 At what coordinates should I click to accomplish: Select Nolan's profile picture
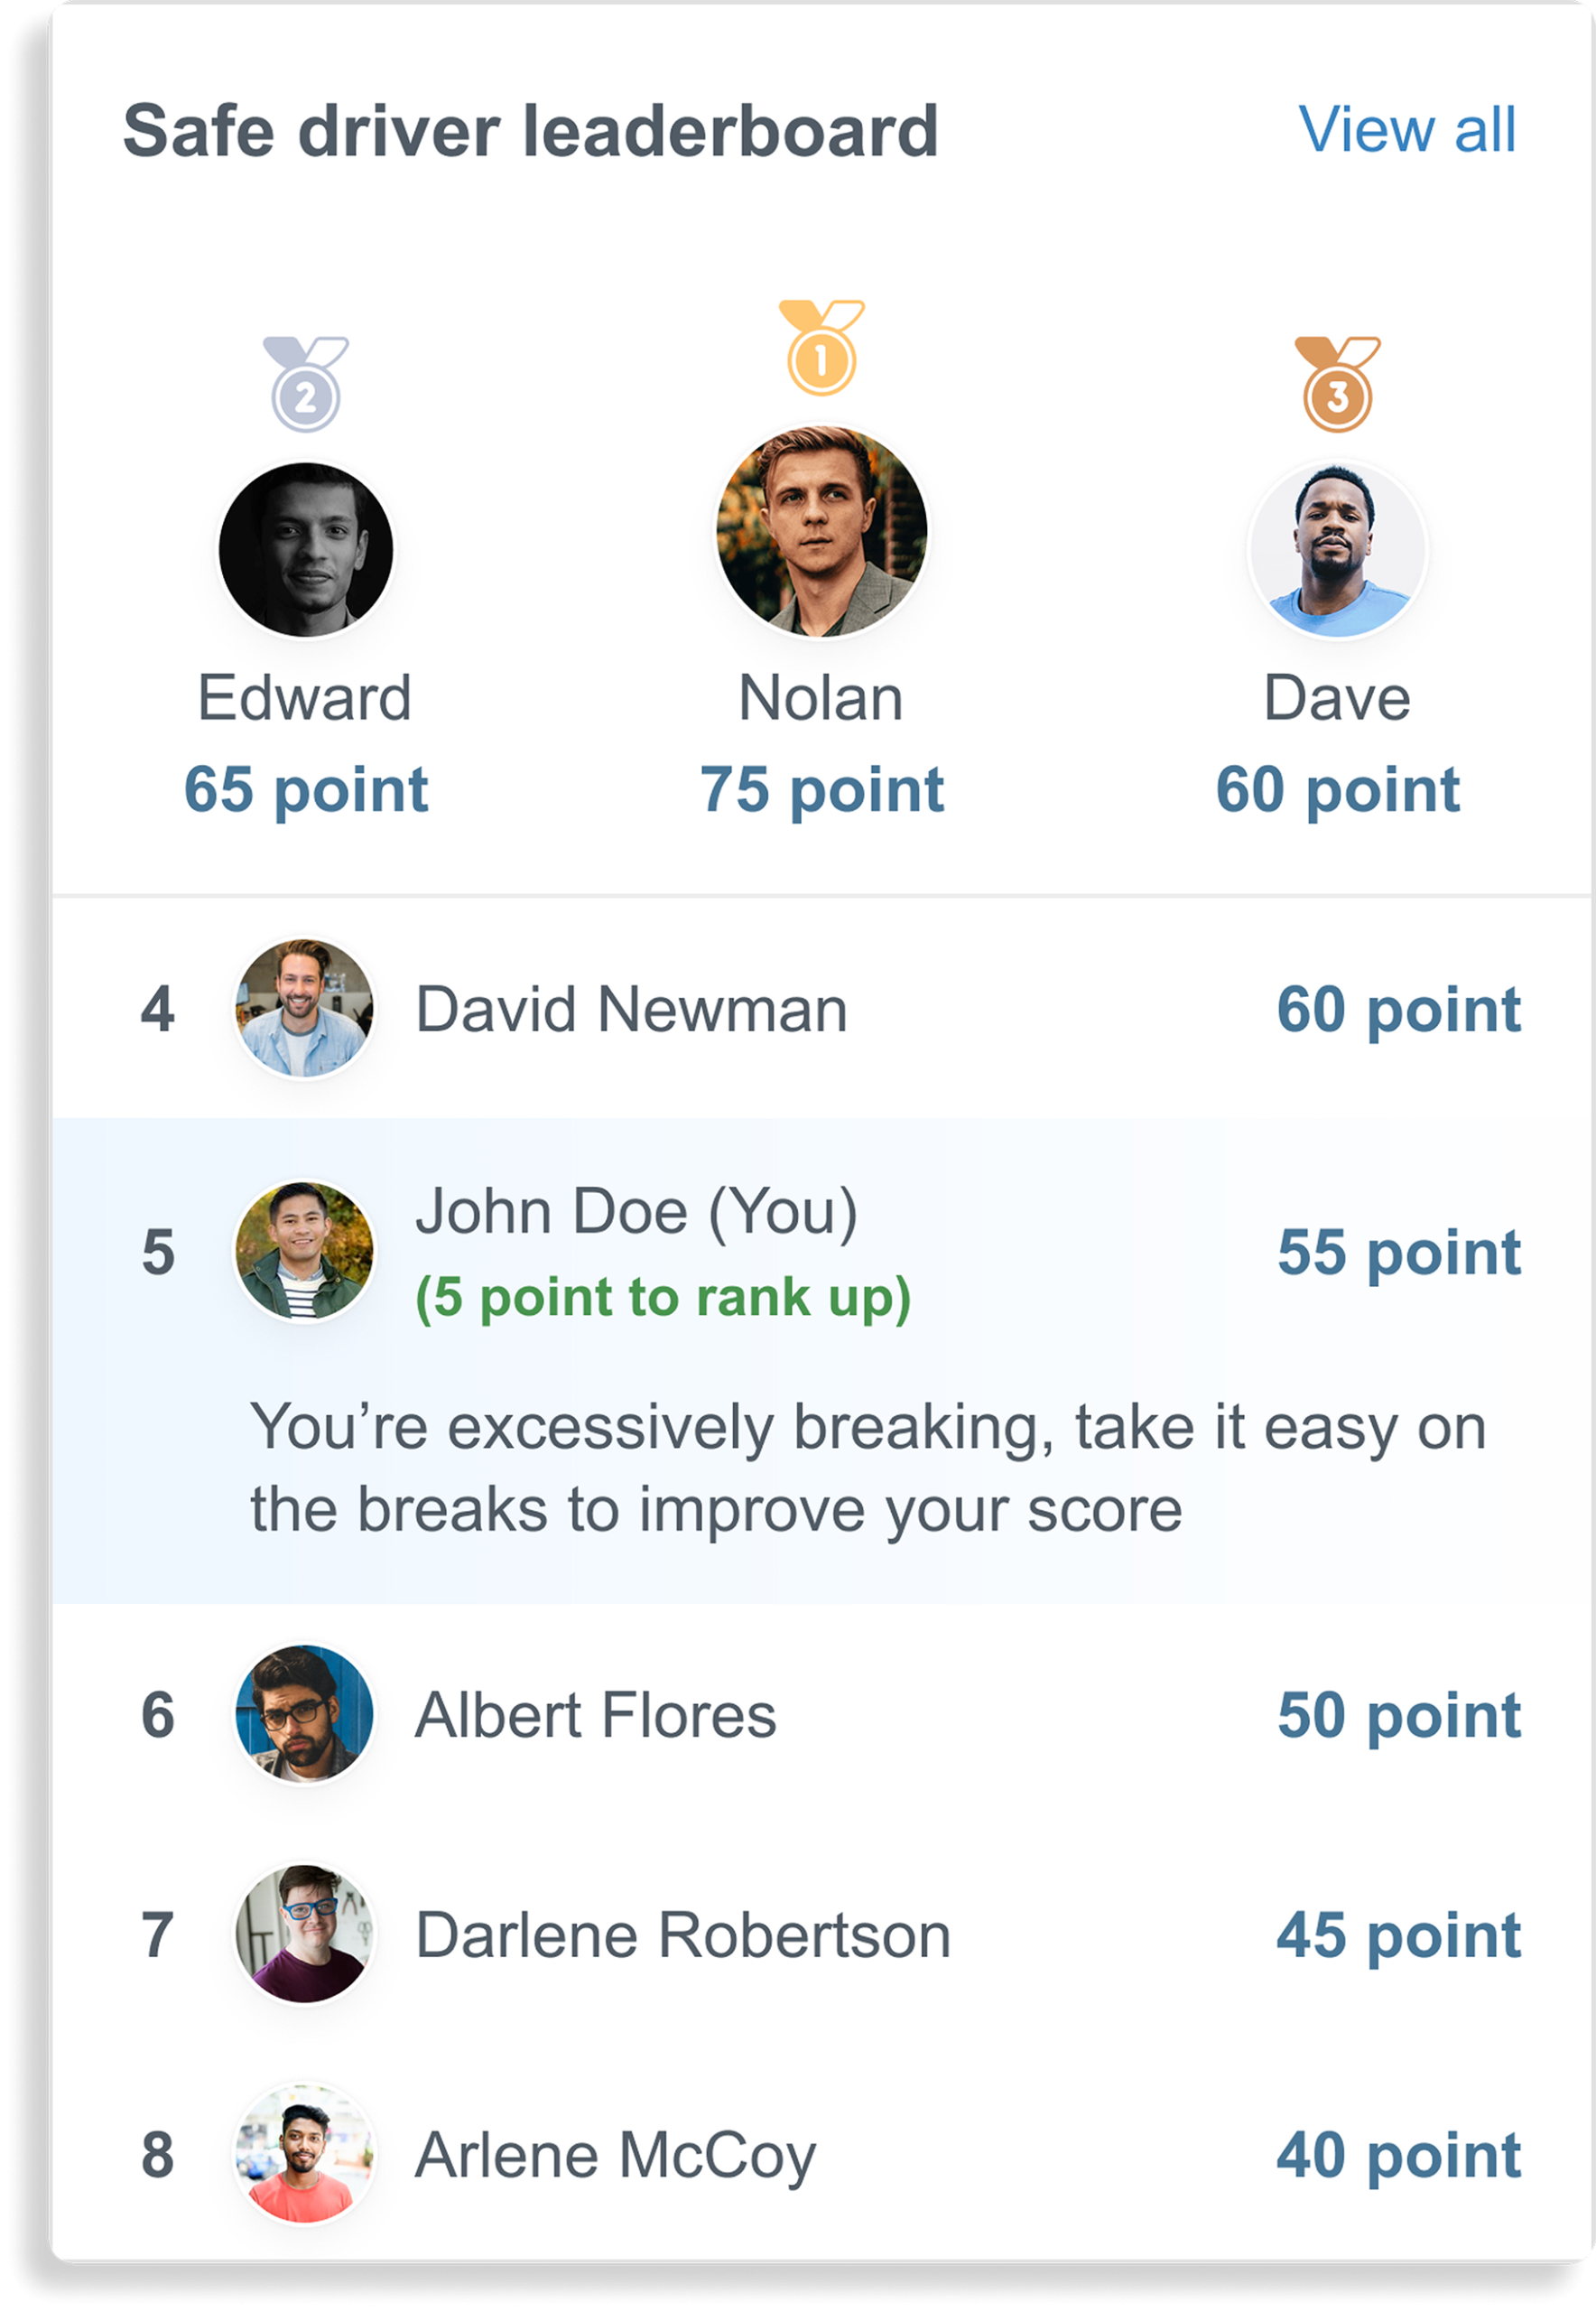pyautogui.click(x=823, y=531)
